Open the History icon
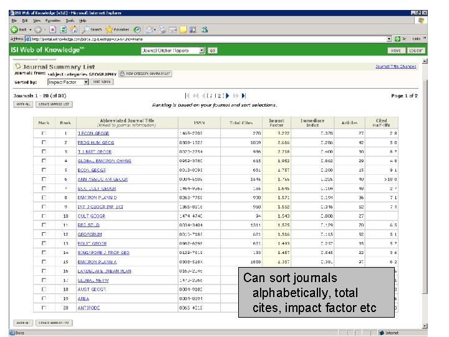 (137, 29)
